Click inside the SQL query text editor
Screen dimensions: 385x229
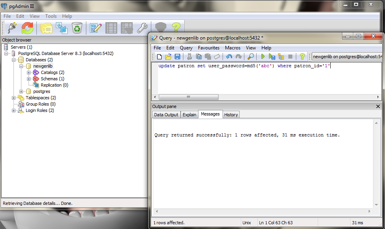coord(261,79)
